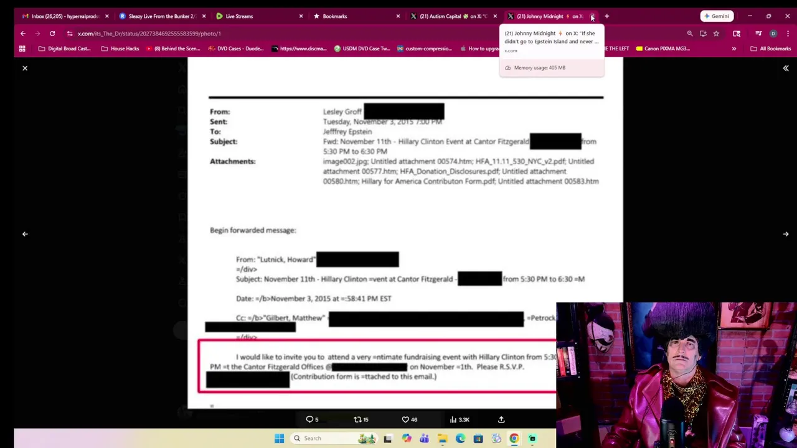The width and height of the screenshot is (797, 448).
Task: Click the taskbar Search box
Action: [333, 439]
